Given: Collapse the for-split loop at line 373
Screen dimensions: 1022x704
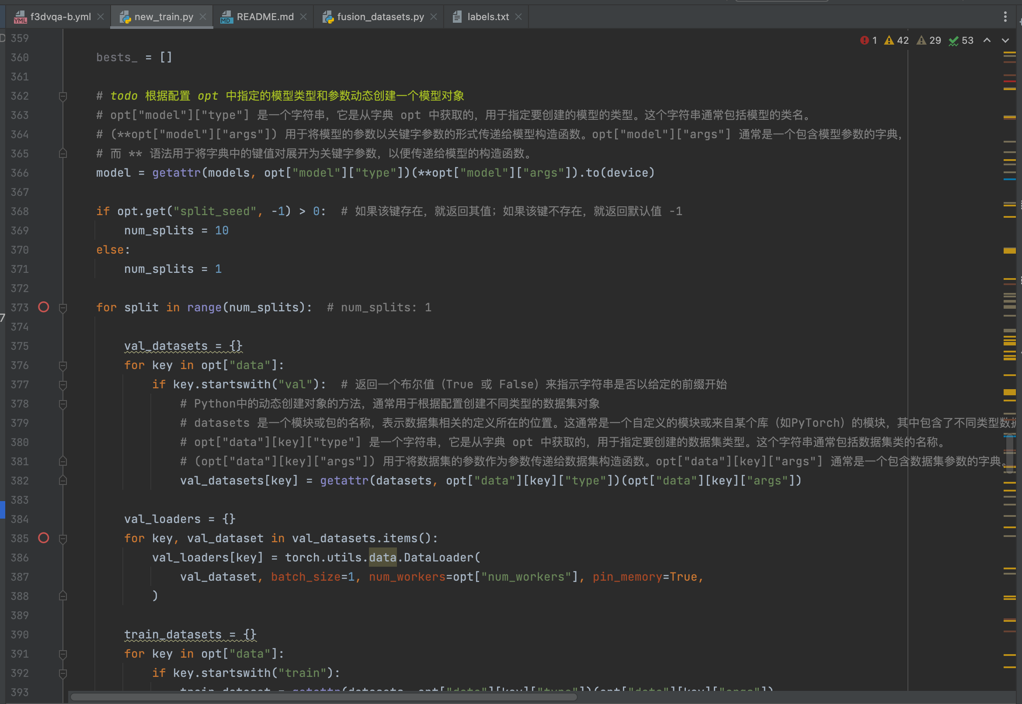Looking at the screenshot, I should [63, 308].
